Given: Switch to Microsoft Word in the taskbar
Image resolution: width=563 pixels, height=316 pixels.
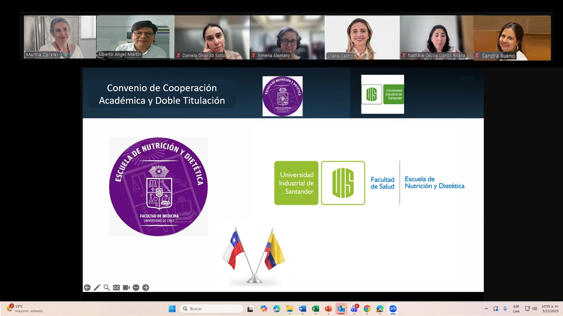Looking at the screenshot, I should (302, 309).
